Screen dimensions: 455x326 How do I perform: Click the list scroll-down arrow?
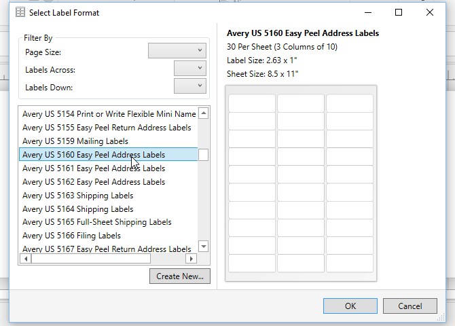click(204, 246)
